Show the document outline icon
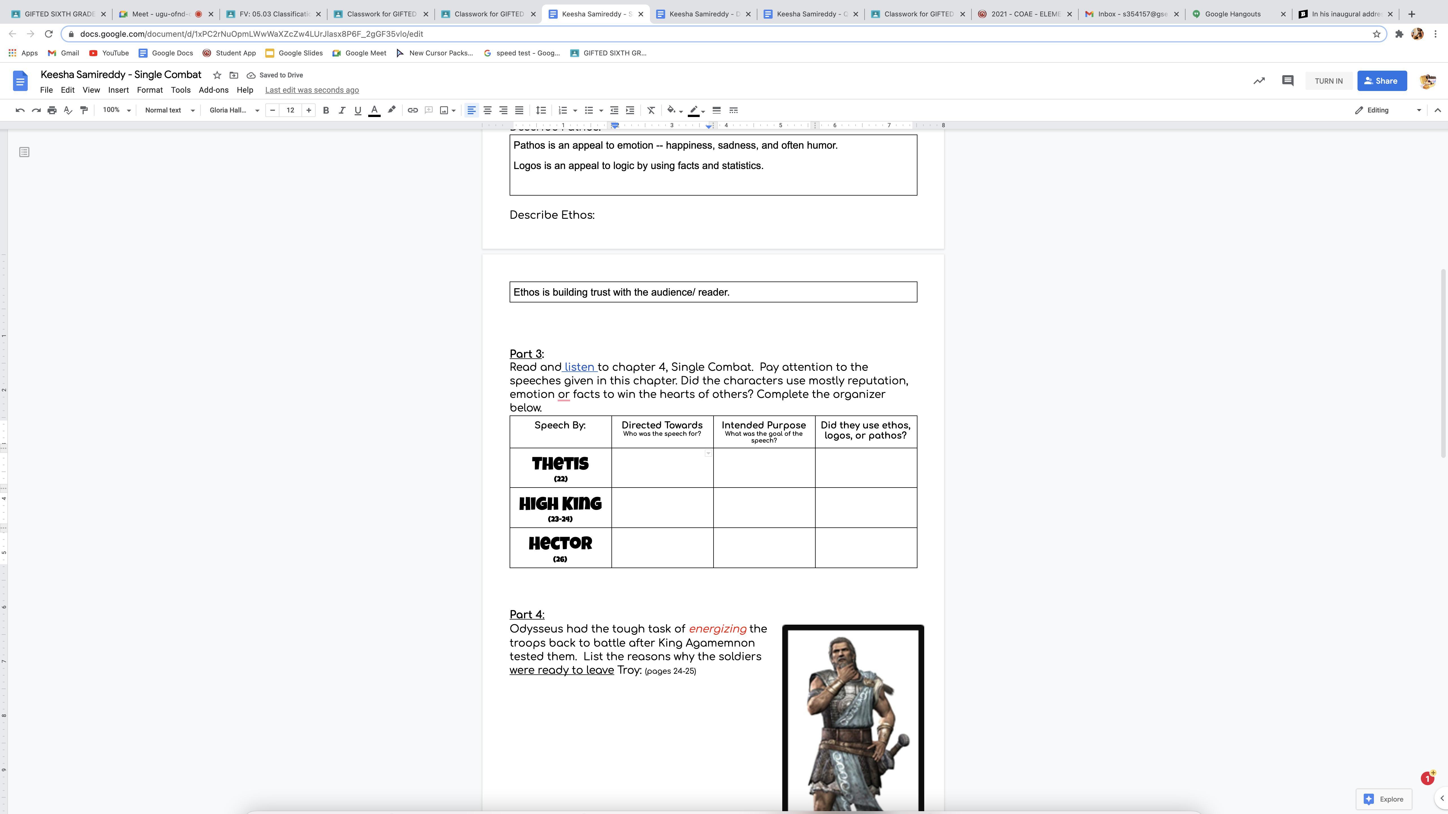Image resolution: width=1448 pixels, height=814 pixels. coord(24,152)
